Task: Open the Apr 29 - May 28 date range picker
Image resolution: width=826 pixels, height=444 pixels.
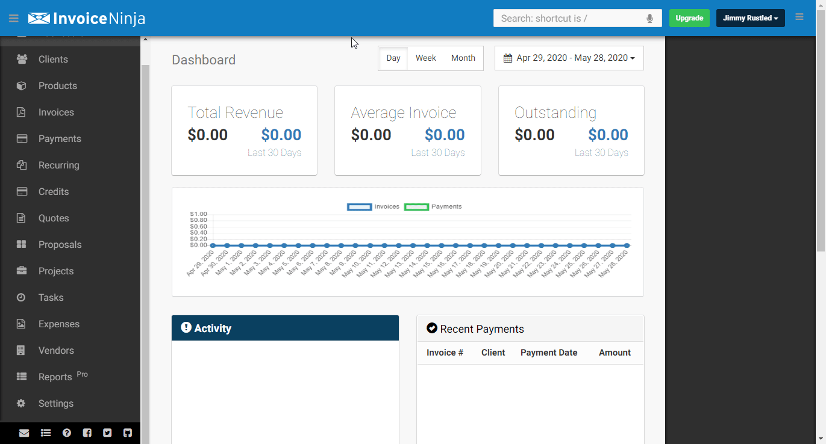Action: [569, 58]
